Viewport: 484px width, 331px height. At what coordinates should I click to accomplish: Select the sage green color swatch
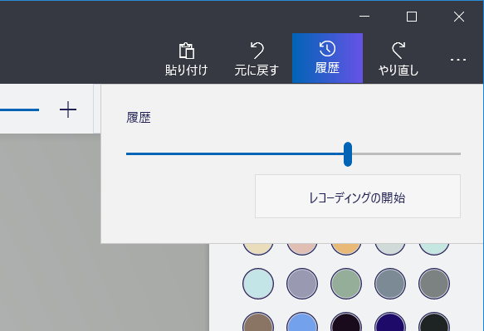(x=346, y=284)
